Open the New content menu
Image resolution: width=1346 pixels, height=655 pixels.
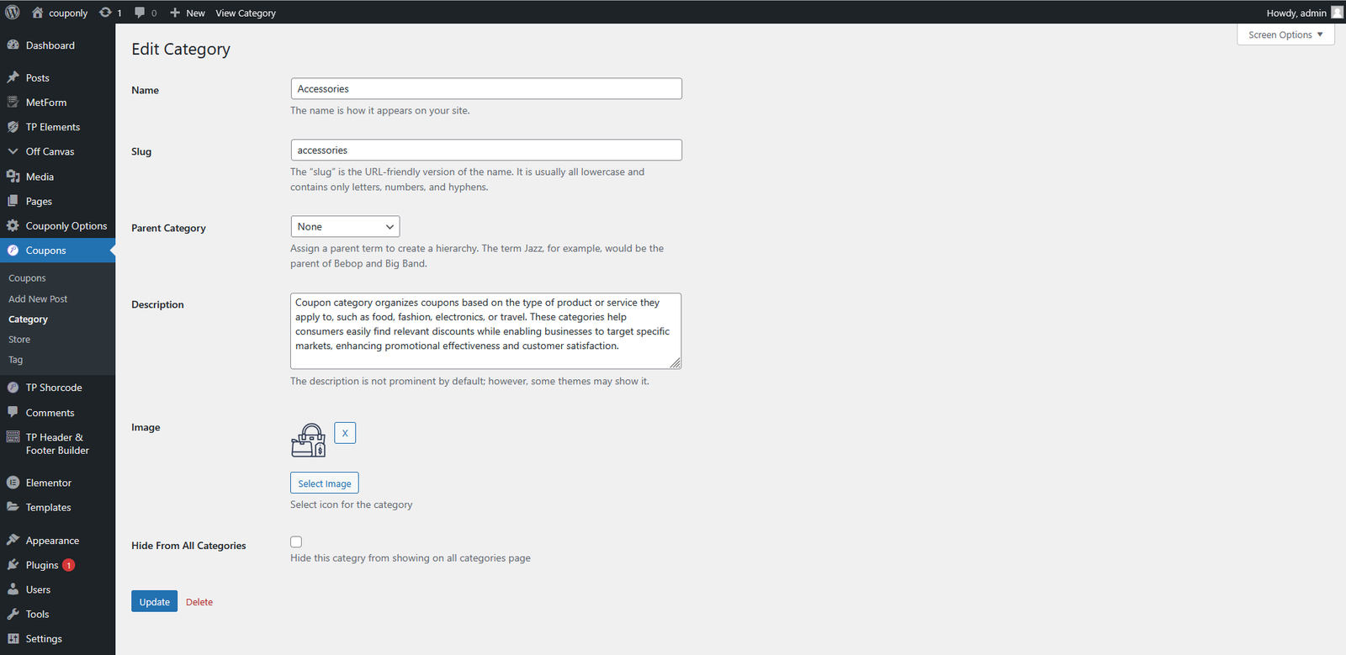pos(188,13)
